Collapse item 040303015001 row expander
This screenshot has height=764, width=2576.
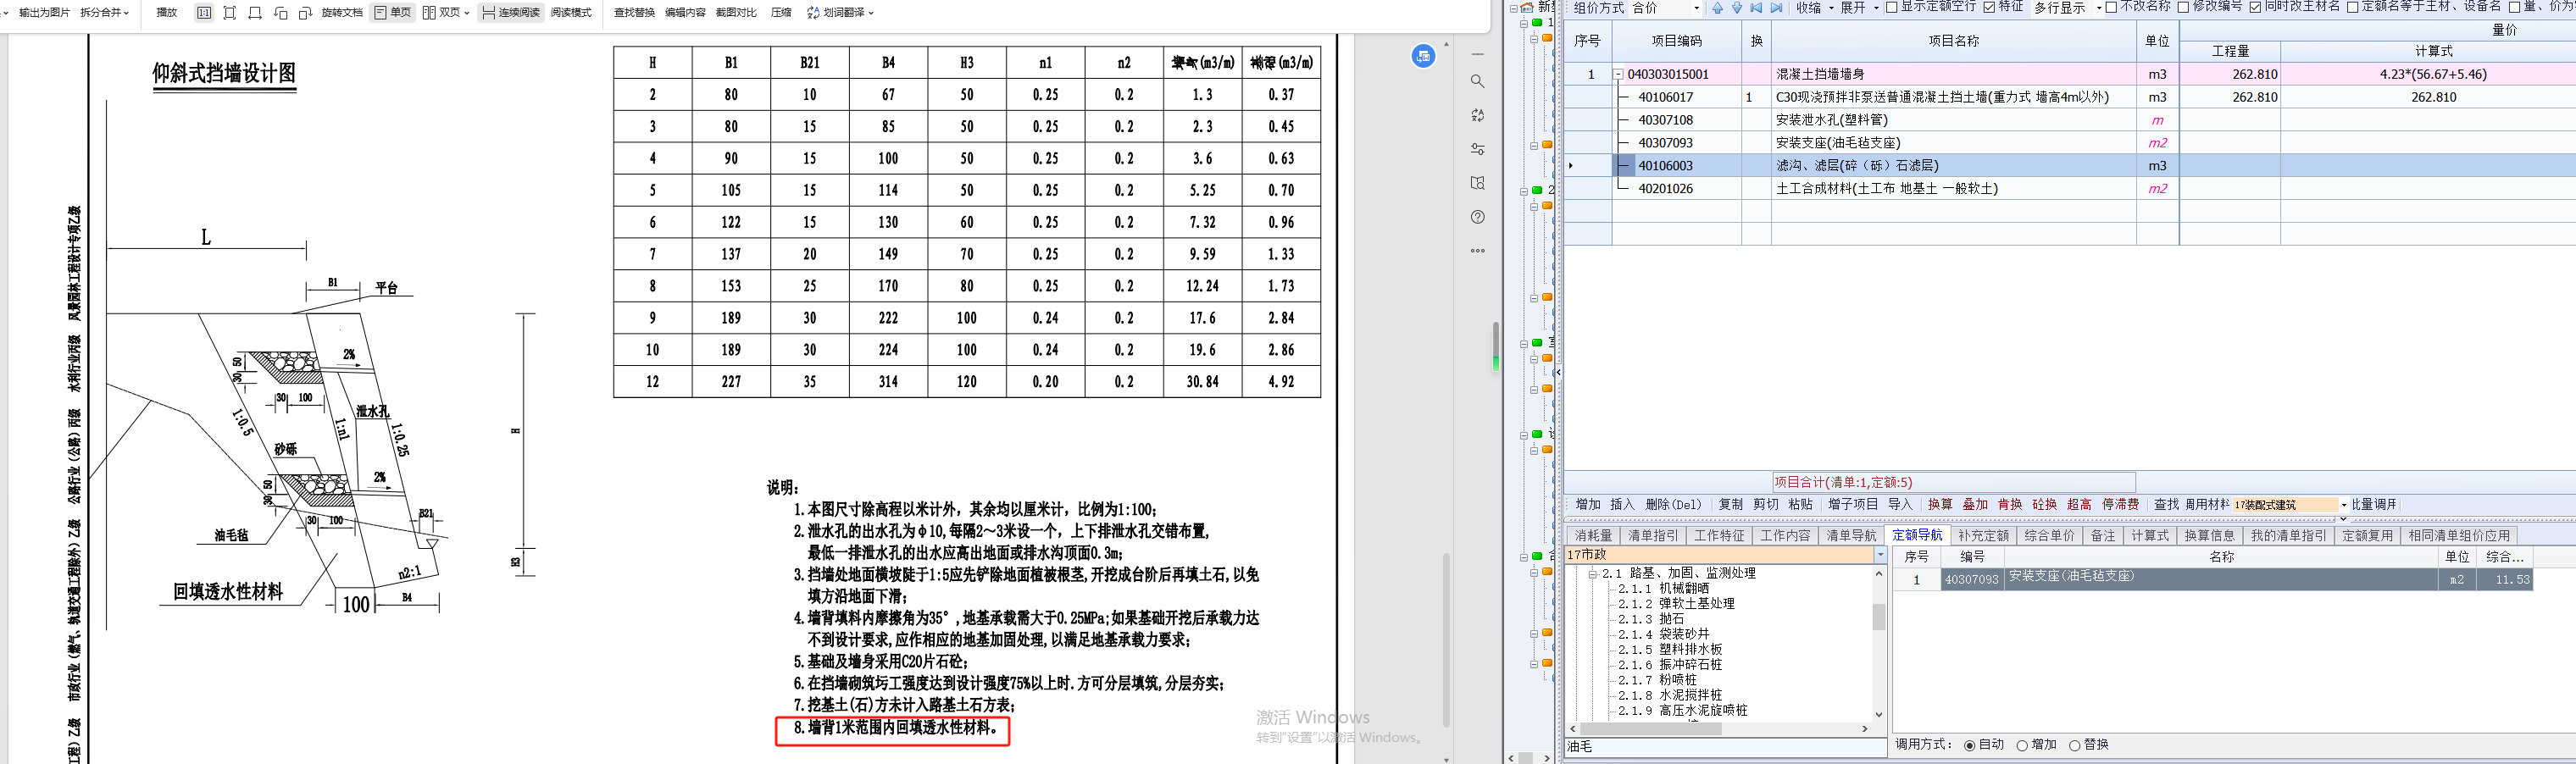point(1618,74)
